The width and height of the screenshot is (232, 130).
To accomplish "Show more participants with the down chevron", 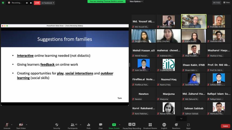I will click(x=181, y=118).
